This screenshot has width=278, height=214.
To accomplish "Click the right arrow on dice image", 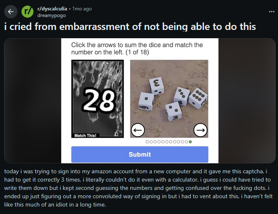I will (200, 130).
